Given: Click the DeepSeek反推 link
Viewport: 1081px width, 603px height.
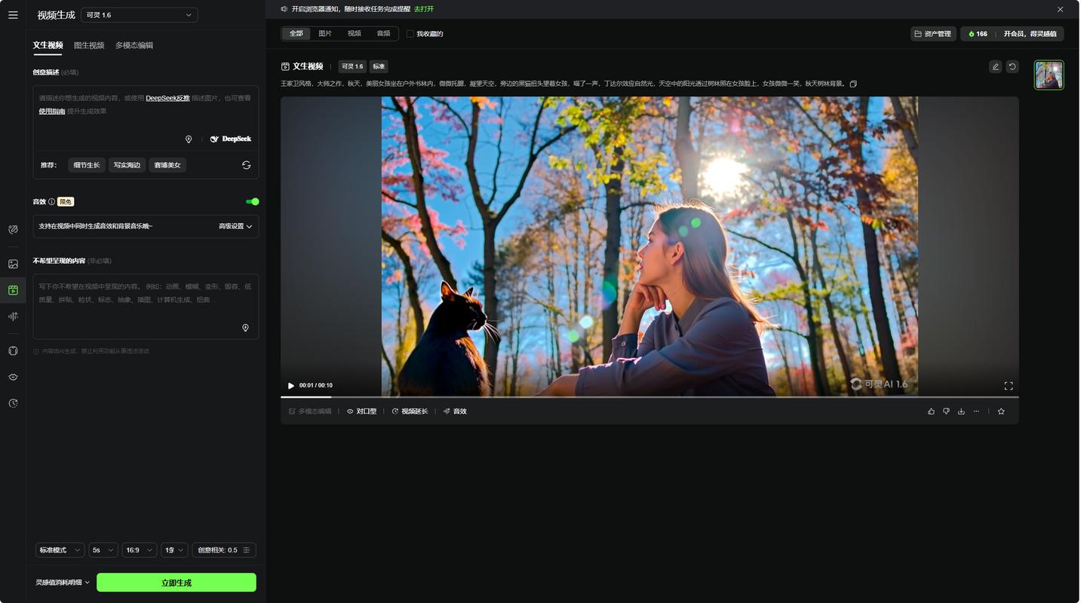Looking at the screenshot, I should [167, 98].
